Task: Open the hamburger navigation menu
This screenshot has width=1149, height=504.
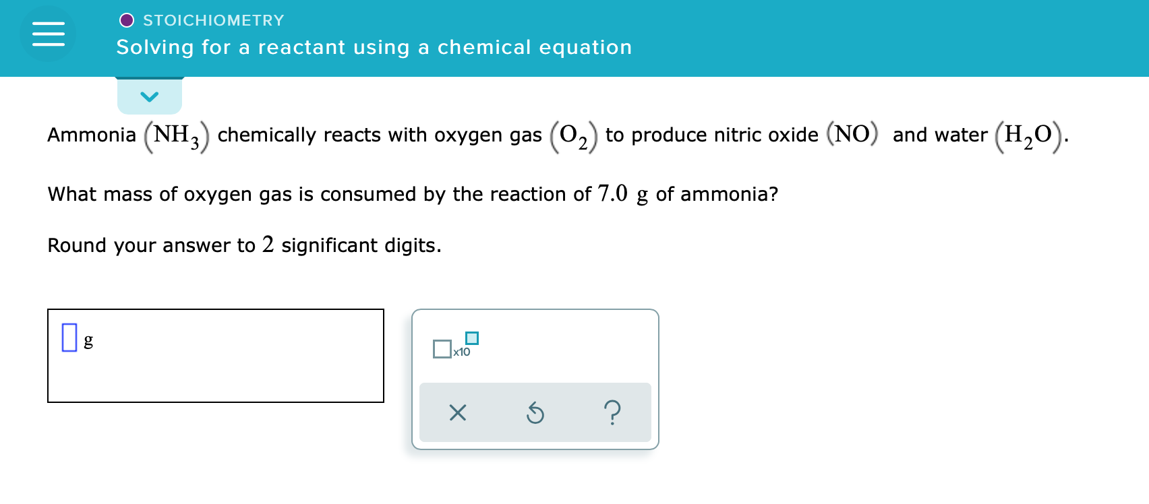Action: [48, 33]
